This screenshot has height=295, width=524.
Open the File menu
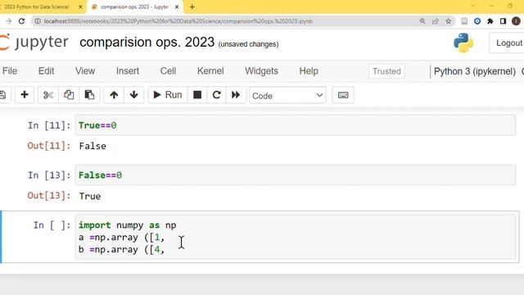pyautogui.click(x=10, y=71)
